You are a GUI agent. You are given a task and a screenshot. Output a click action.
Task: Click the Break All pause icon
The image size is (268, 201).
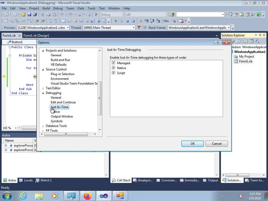121,21
